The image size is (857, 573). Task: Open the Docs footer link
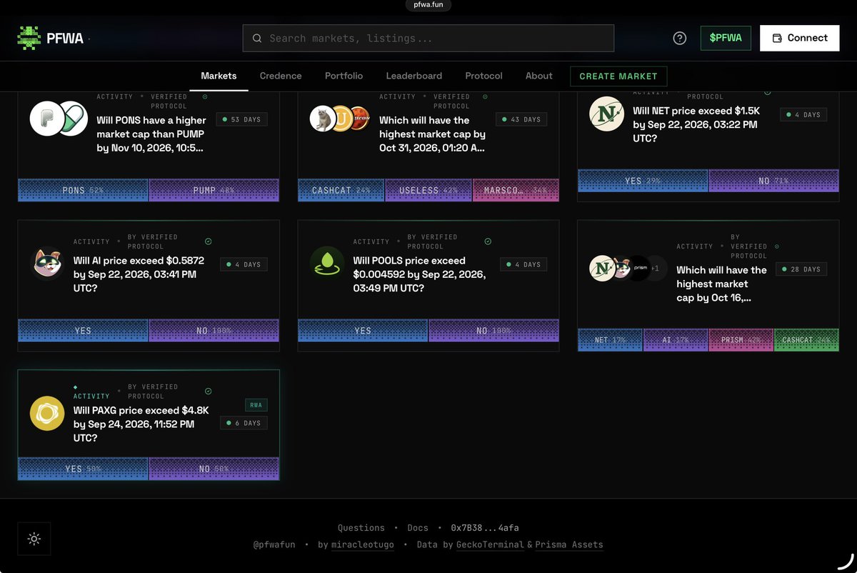(418, 528)
